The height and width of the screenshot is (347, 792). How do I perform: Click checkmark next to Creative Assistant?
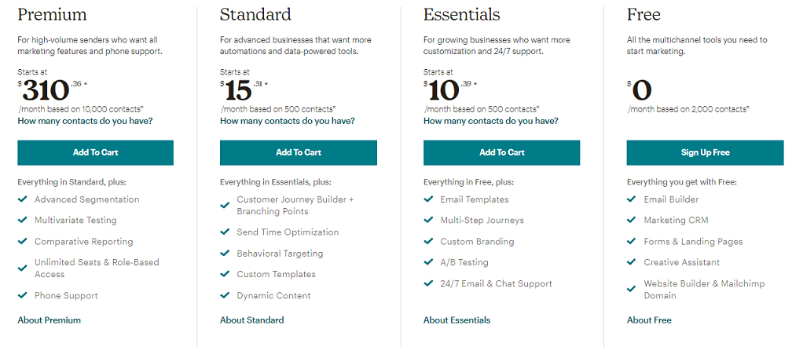tap(632, 262)
